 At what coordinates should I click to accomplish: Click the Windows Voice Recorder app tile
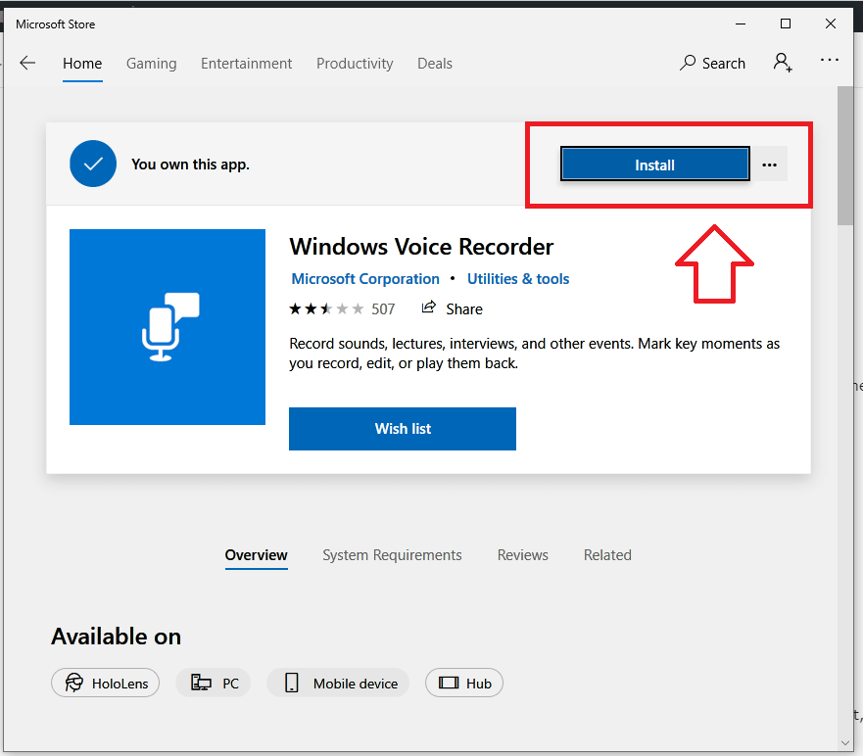pyautogui.click(x=168, y=327)
